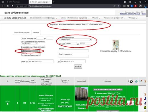148x112 pixels.
Task: Click the date 'До' field
Action: [x=73, y=61]
